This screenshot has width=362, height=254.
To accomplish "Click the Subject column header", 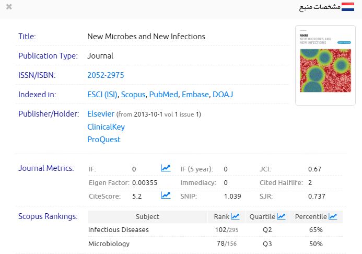I will point(147,216).
